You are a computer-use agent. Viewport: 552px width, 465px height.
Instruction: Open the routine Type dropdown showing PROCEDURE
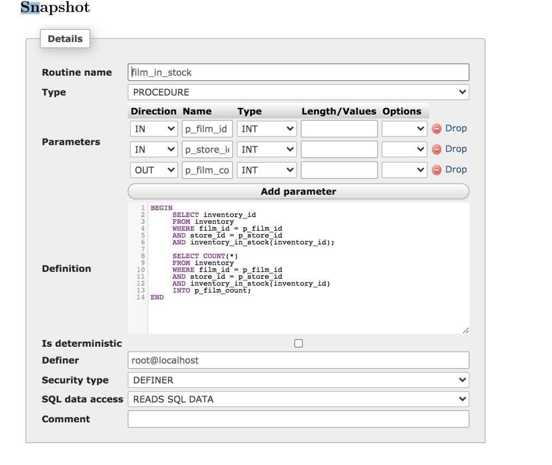click(x=298, y=92)
